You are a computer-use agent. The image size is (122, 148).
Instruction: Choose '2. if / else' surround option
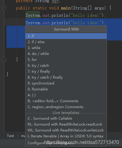click(66, 42)
